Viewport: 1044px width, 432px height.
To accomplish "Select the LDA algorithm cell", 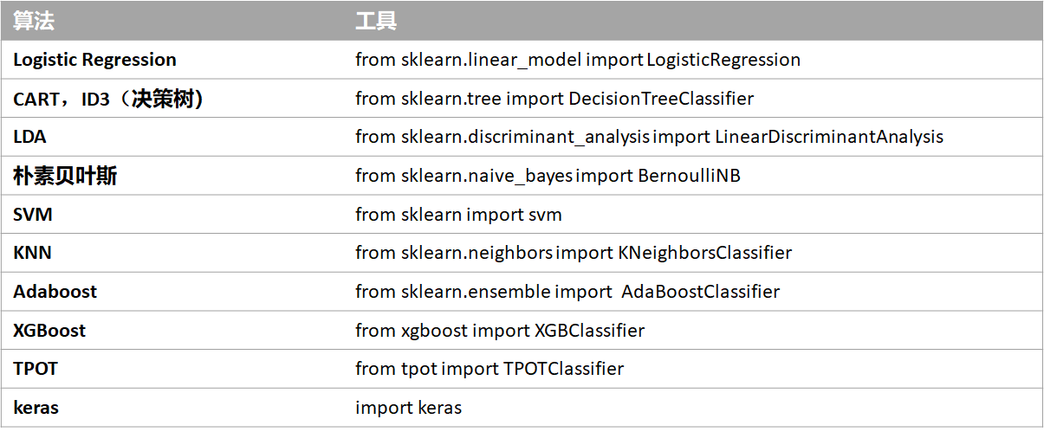I will click(x=29, y=137).
